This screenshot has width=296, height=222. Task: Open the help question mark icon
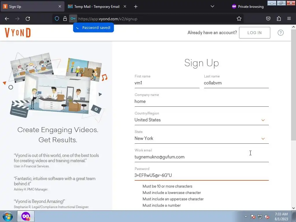(280, 33)
